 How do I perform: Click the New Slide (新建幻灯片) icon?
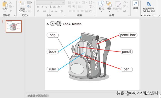click(22, 4)
